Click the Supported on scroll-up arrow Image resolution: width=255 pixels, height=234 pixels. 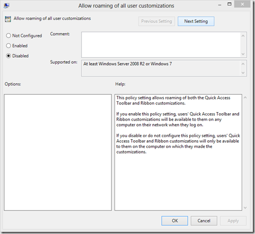tap(243, 64)
